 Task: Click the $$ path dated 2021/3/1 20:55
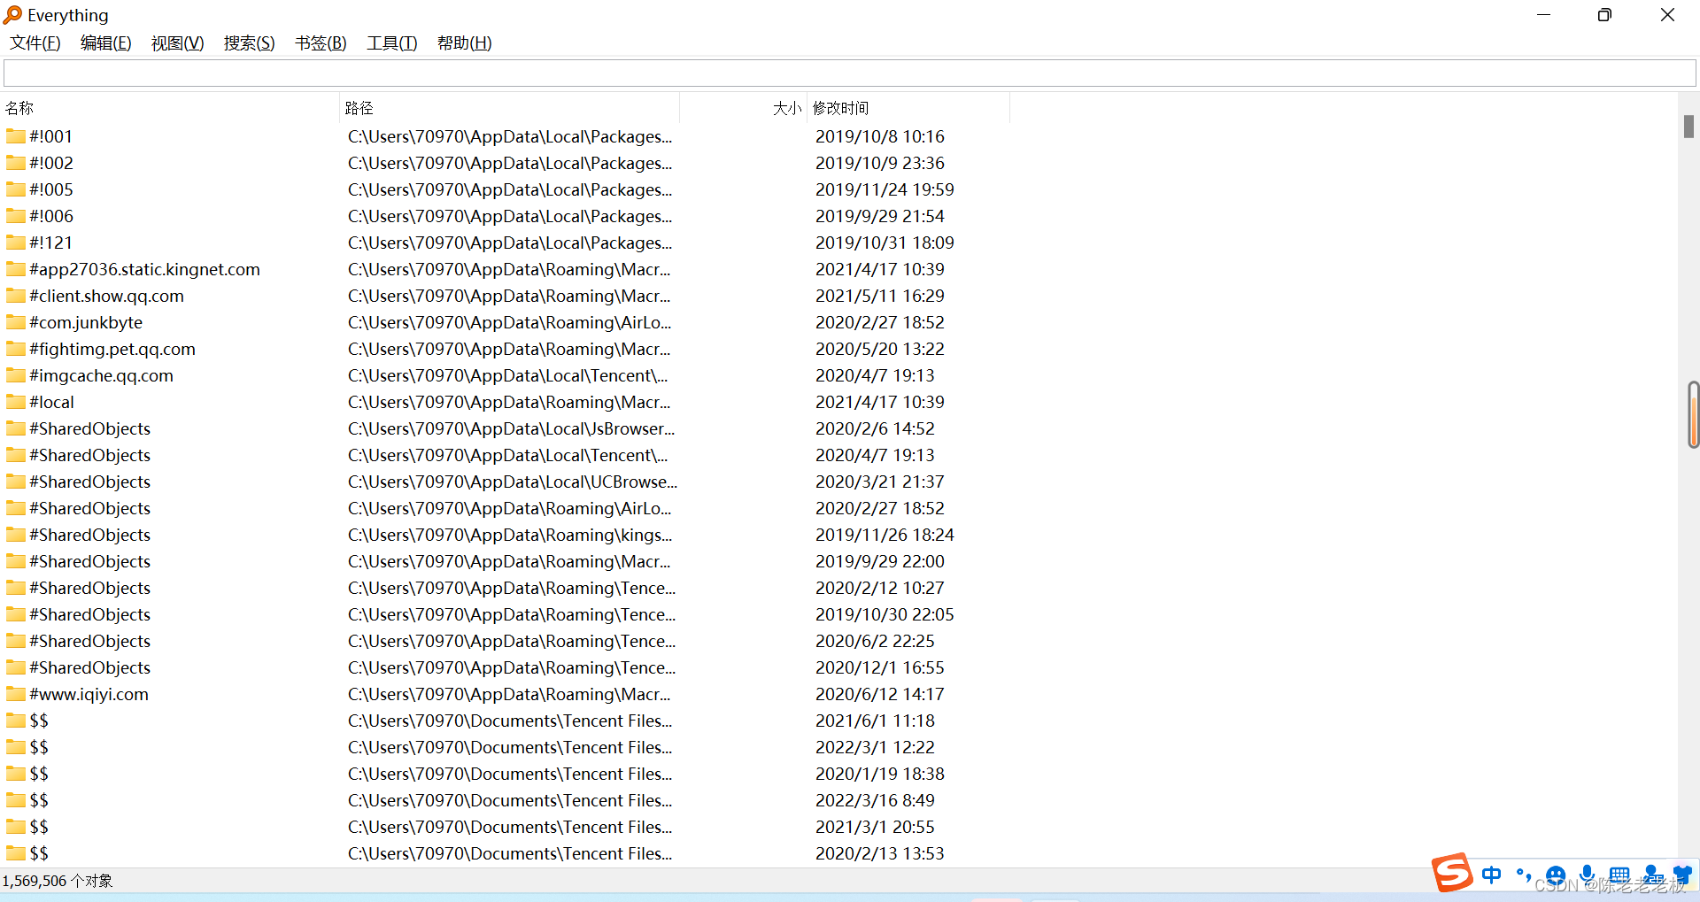(x=510, y=827)
